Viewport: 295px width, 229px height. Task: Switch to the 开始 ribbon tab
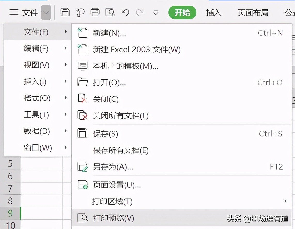(182, 12)
